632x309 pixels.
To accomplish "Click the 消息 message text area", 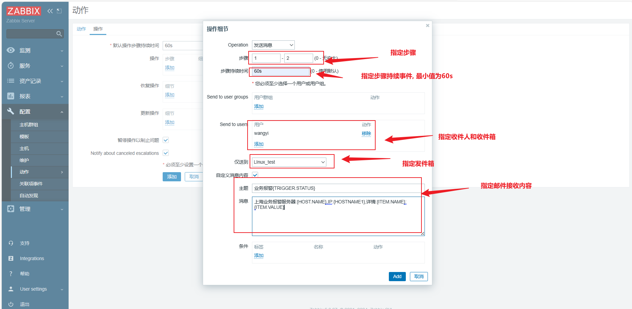I will click(338, 216).
